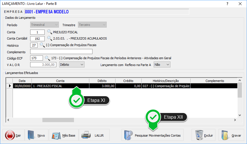Expand the Reflexo na Parte A dropdown
Screen dimensions: 247x144
(x=162, y=65)
